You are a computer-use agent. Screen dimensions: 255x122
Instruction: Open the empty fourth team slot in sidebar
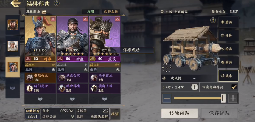[13, 88]
